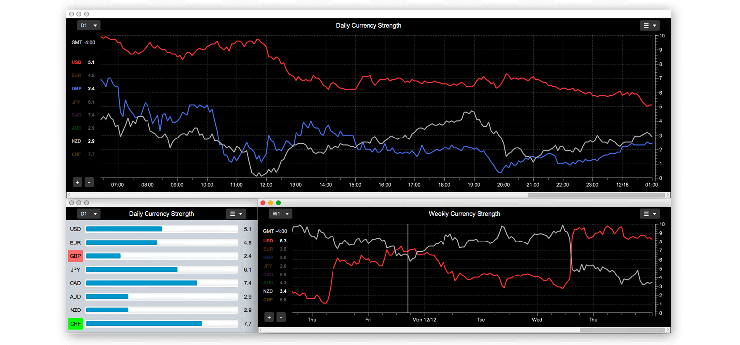Toggle the CHF currency in the bottom-left panel
This screenshot has width=740, height=345.
point(75,324)
